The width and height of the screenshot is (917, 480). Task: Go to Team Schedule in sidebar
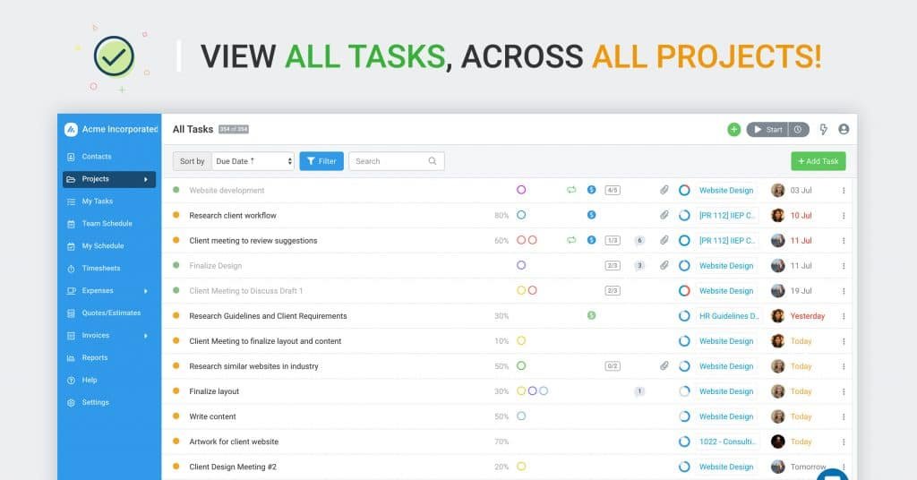(107, 224)
